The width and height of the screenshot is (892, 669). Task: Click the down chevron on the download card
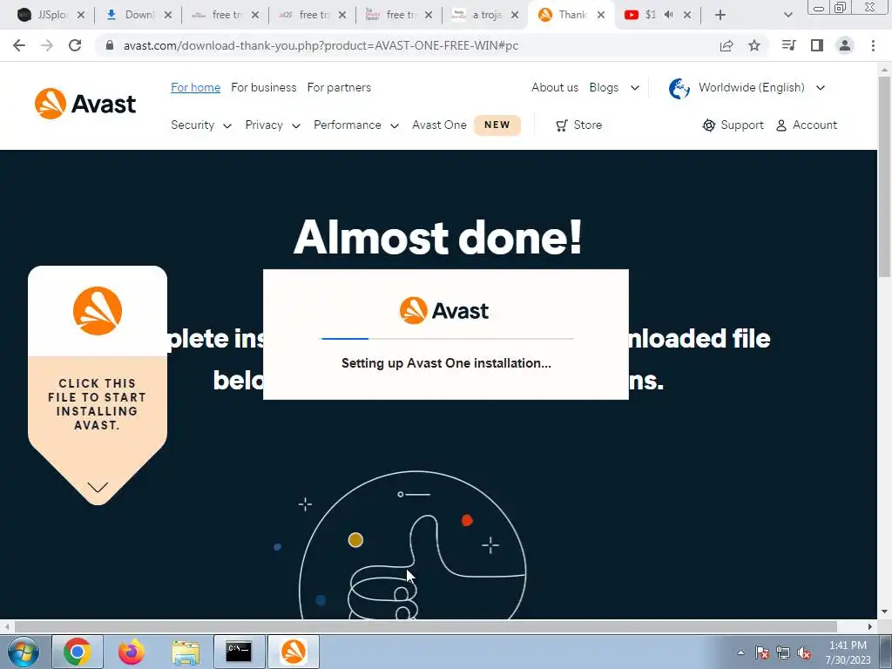pos(98,488)
